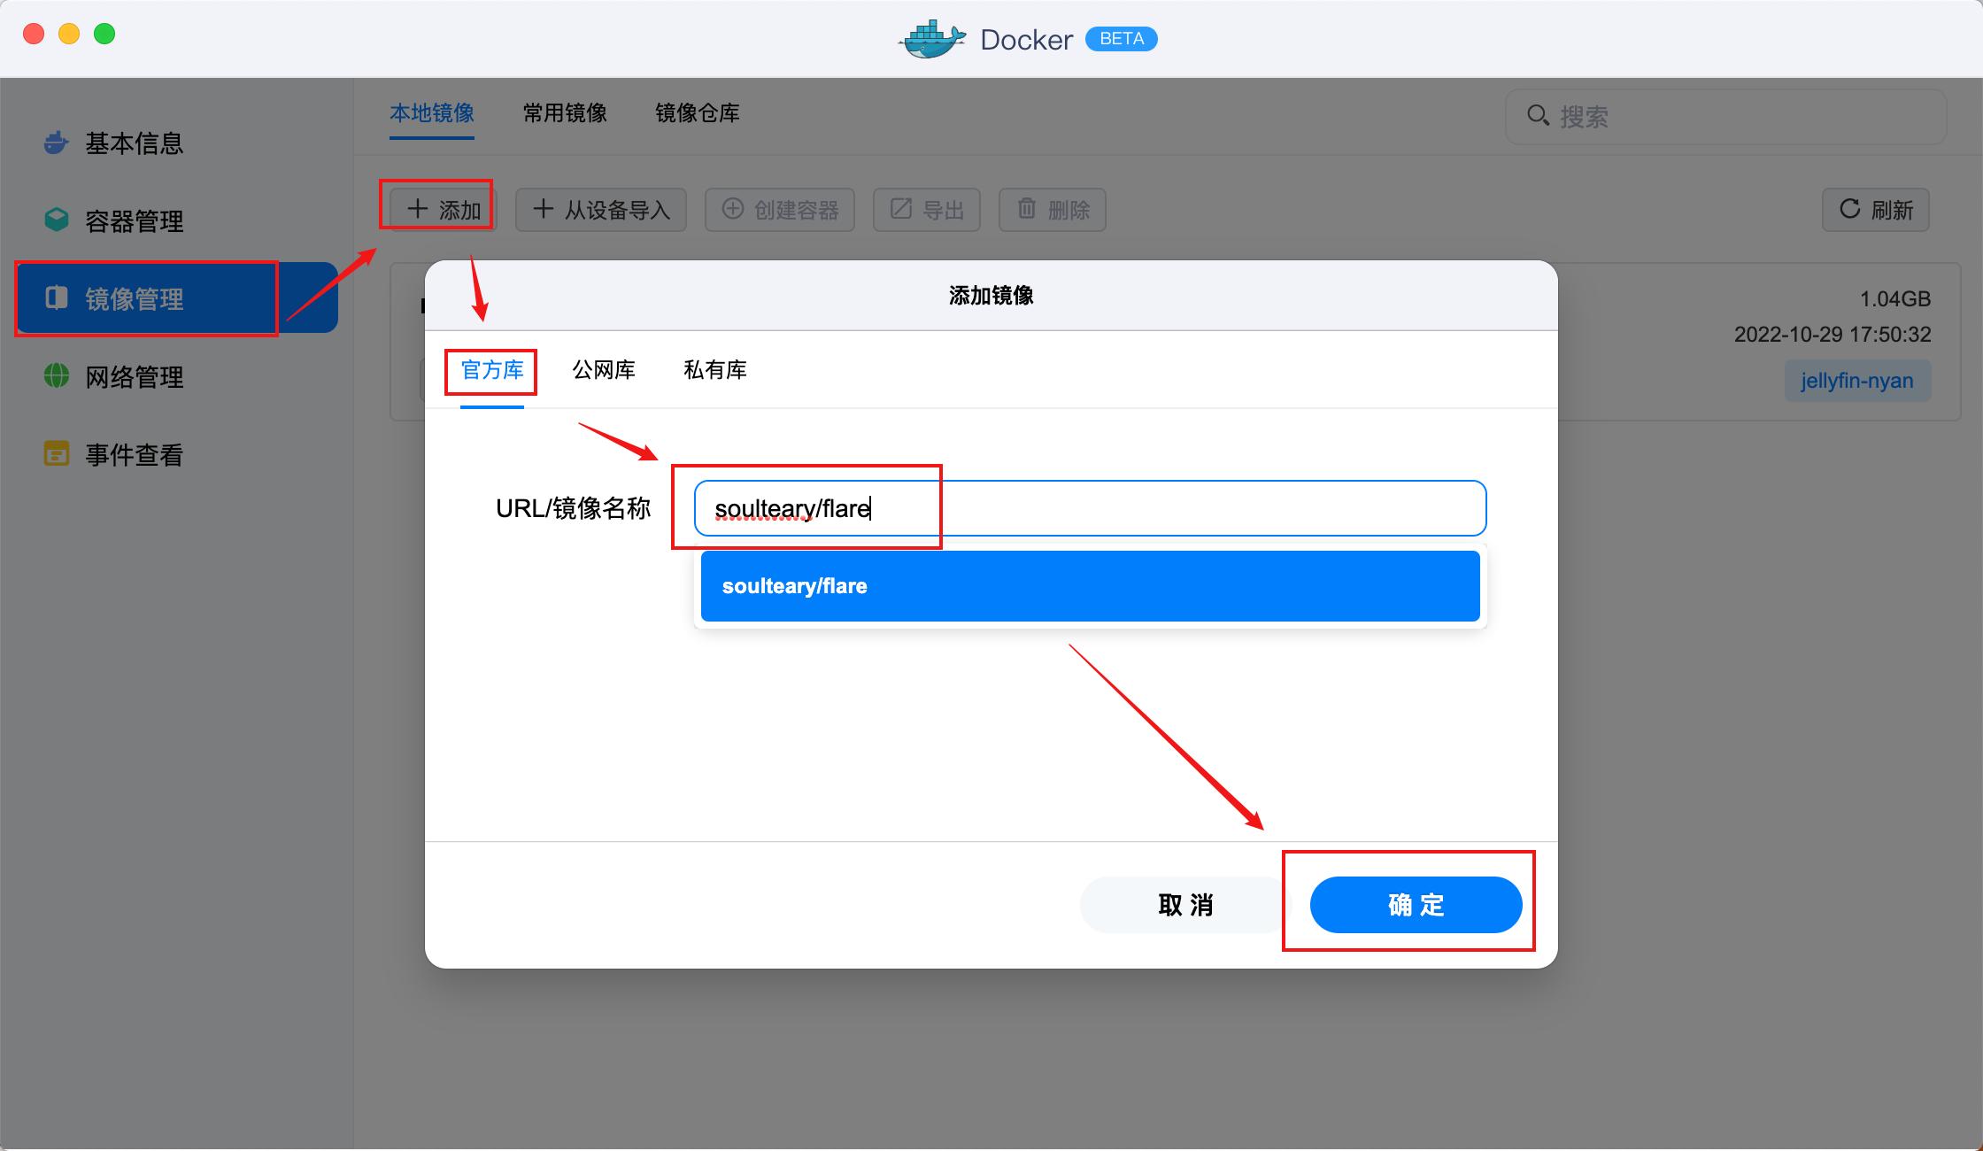
Task: View 事件查看 via its sidebar icon
Action: (x=56, y=454)
